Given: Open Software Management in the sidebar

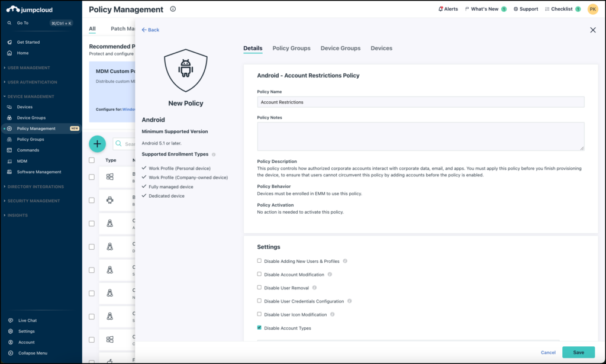Looking at the screenshot, I should (37, 171).
